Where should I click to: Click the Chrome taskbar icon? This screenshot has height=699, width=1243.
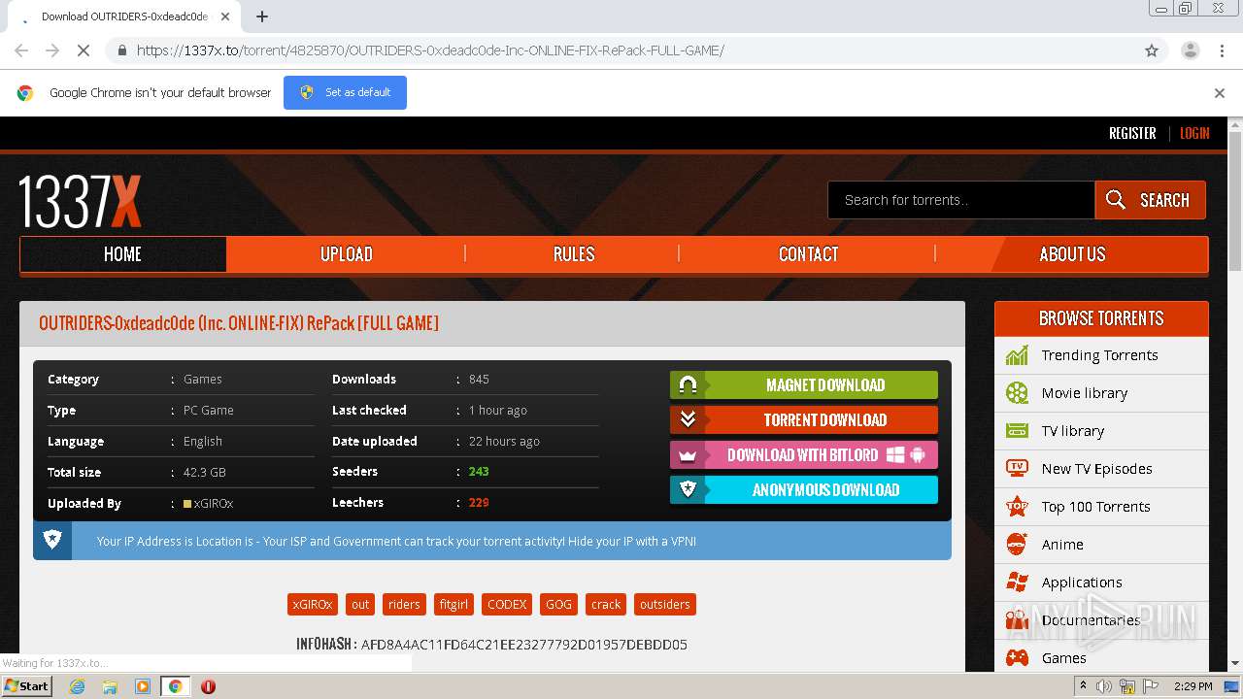coord(175,686)
